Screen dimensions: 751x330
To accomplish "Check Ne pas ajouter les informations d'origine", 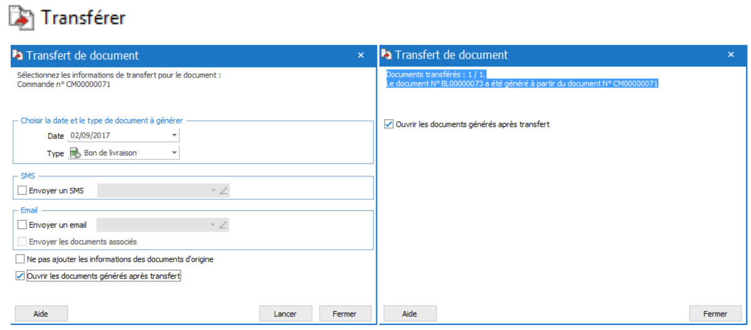I will point(21,259).
